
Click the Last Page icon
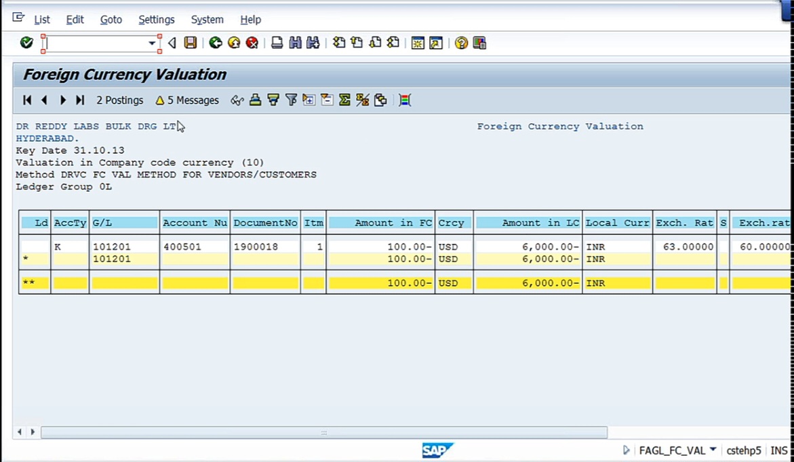coord(393,43)
